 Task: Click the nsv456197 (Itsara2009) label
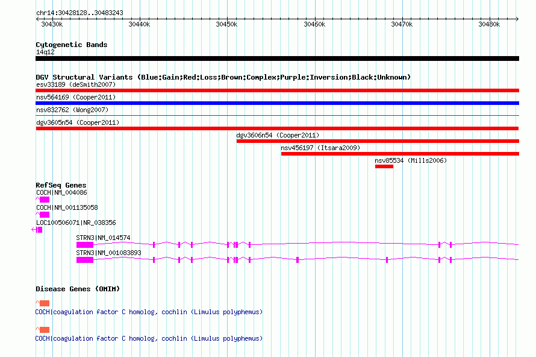click(x=320, y=148)
